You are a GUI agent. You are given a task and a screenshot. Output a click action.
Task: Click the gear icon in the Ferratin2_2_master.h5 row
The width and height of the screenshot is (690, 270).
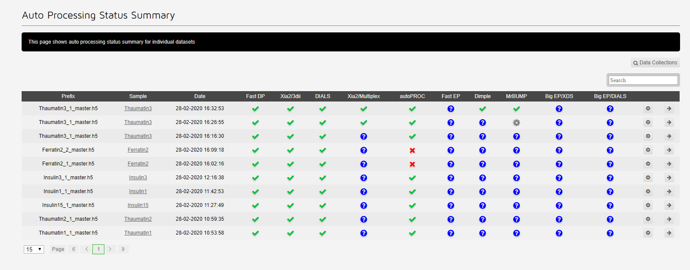point(648,150)
